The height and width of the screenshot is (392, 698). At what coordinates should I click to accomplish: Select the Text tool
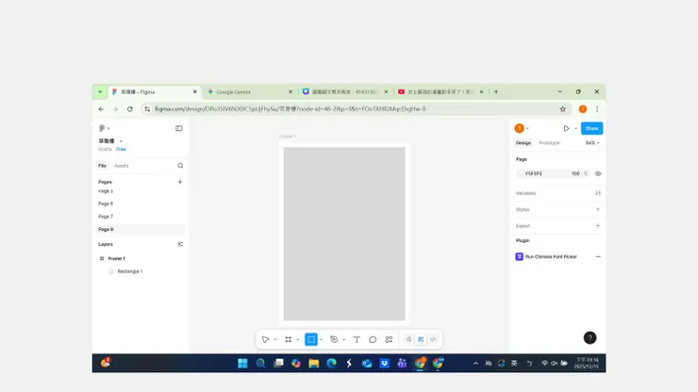pos(357,339)
